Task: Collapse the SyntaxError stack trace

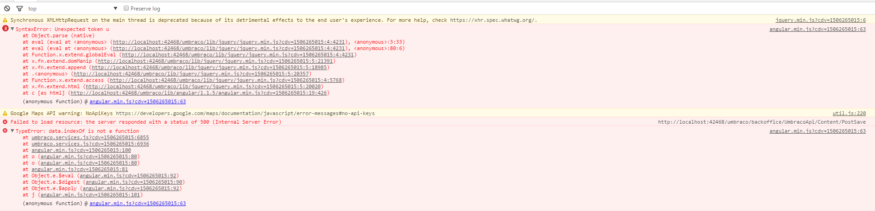Action: click(12, 29)
